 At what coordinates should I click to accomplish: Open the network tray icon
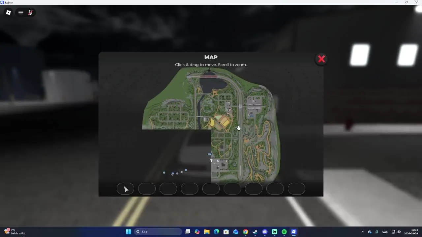(x=393, y=232)
